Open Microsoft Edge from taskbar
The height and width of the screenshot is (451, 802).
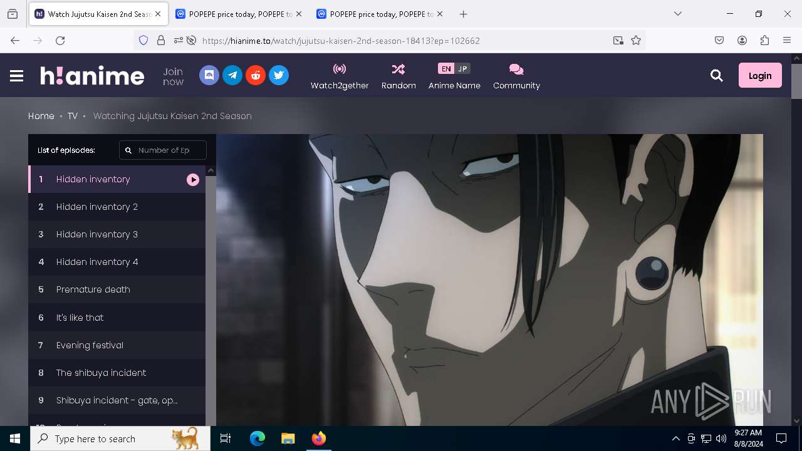pyautogui.click(x=258, y=438)
